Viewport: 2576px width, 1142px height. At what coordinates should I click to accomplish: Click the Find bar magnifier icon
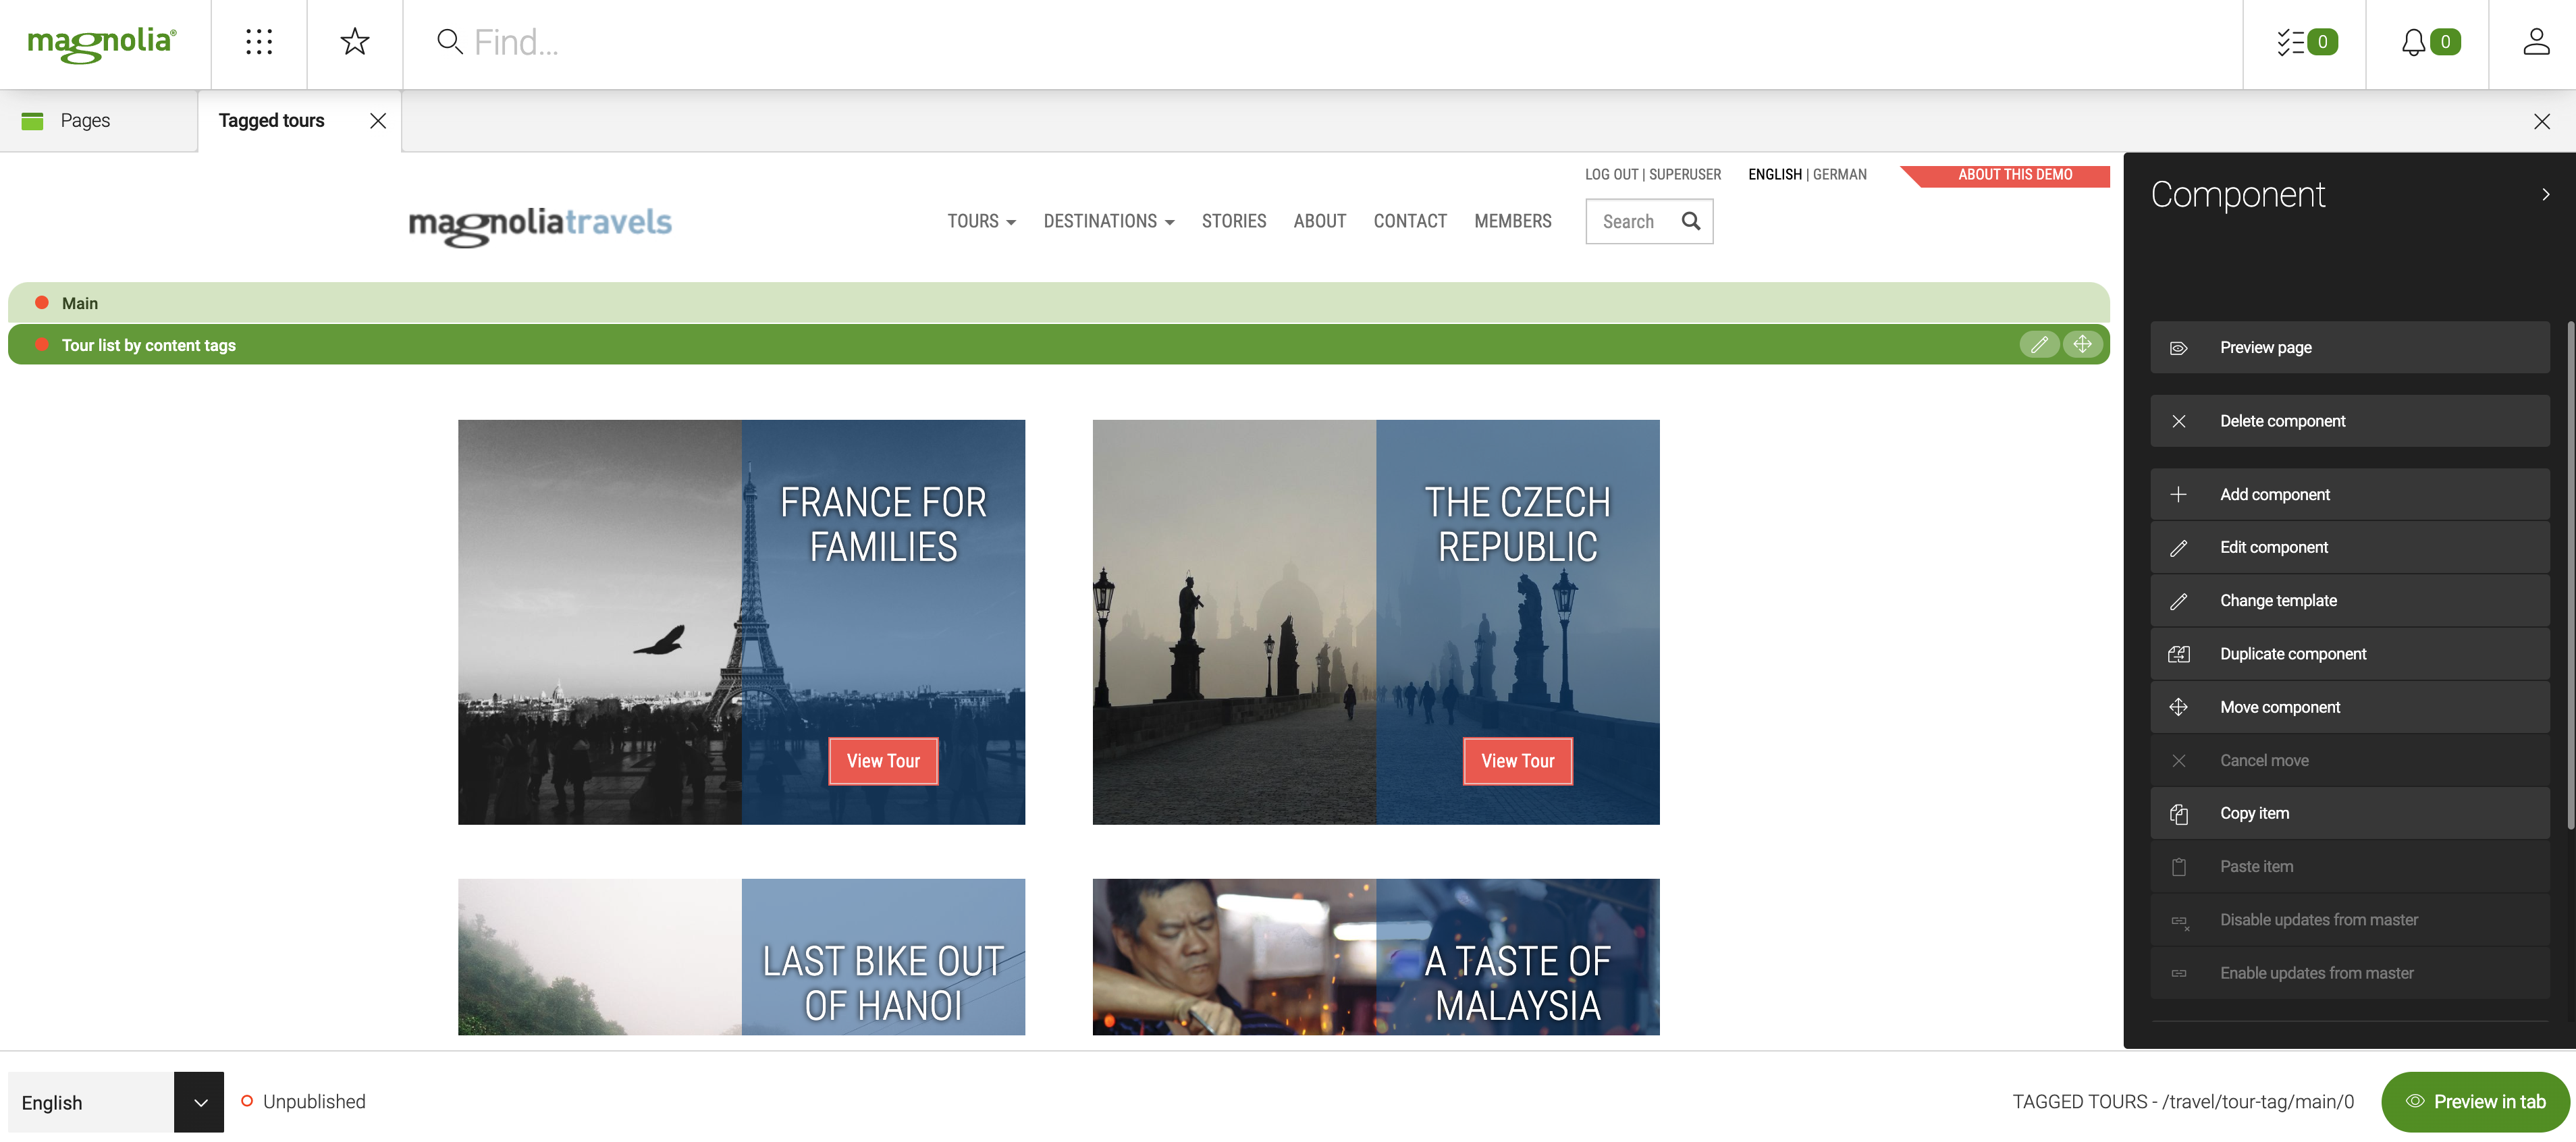(x=449, y=42)
